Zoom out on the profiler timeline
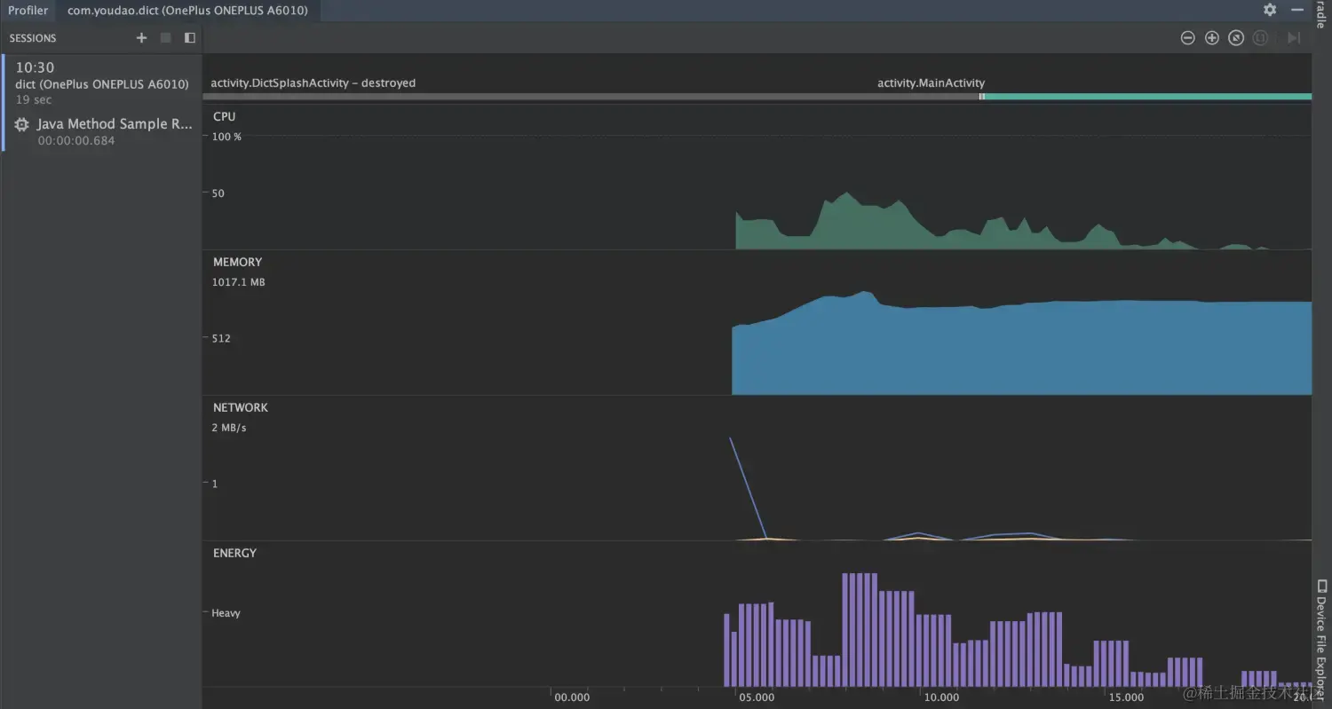Screen dimensions: 1332x709 coord(1187,38)
